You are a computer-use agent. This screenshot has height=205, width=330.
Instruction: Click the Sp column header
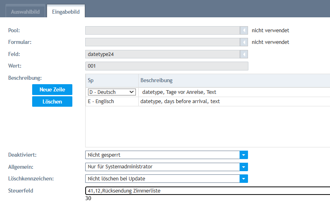click(x=112, y=81)
